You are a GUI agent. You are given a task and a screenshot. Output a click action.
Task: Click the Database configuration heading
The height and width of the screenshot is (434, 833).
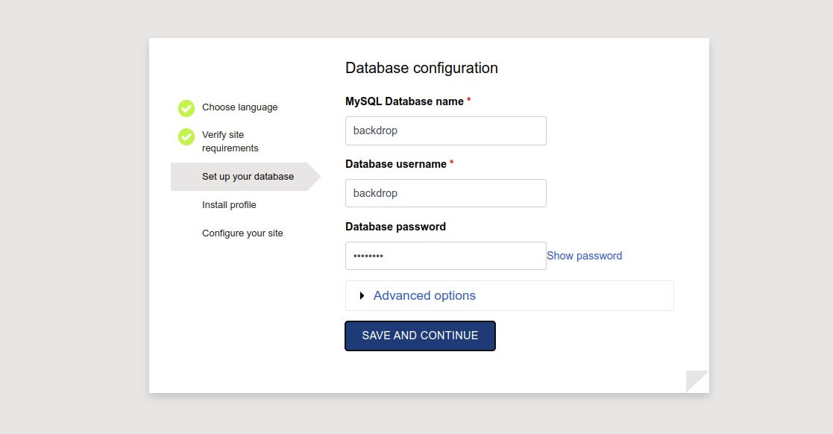point(421,68)
